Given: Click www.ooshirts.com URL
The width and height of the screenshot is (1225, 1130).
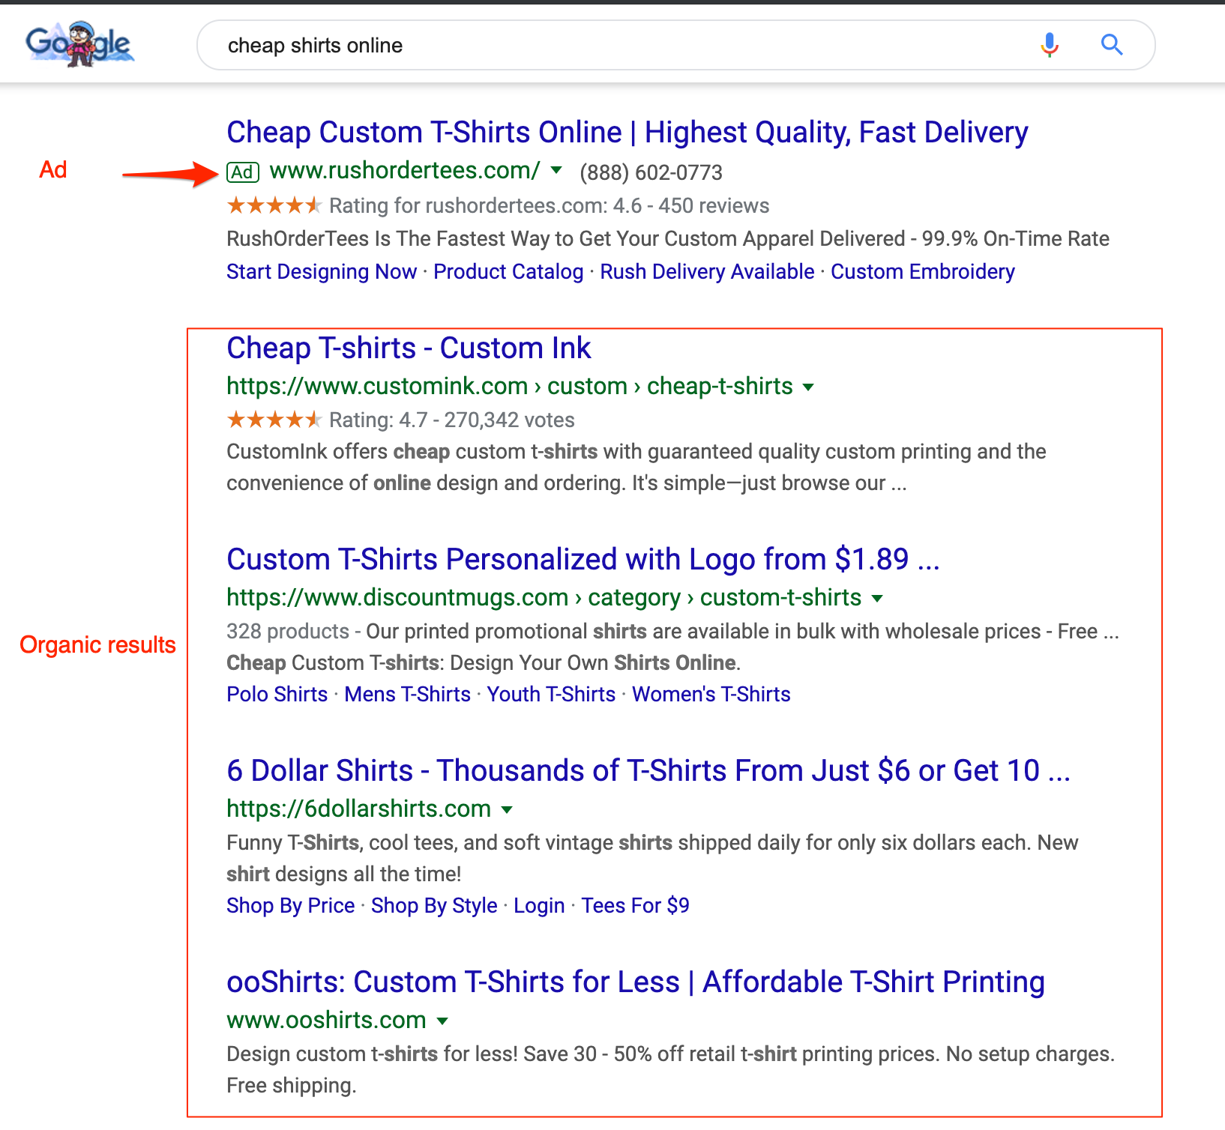Looking at the screenshot, I should click(326, 1020).
